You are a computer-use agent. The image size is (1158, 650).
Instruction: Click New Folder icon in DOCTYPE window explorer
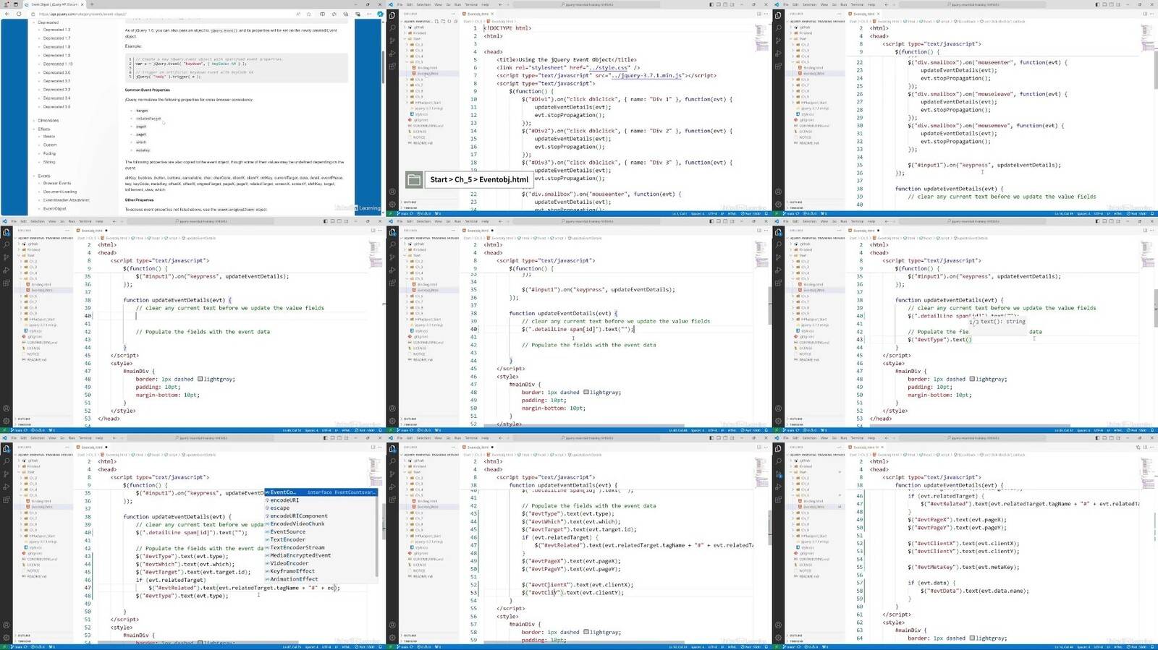click(443, 21)
